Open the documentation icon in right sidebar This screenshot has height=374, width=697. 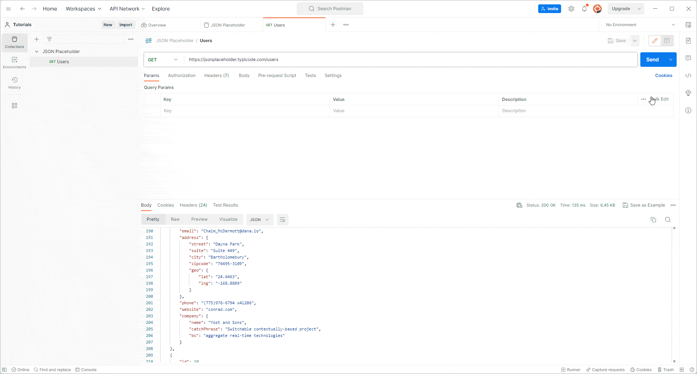[688, 41]
